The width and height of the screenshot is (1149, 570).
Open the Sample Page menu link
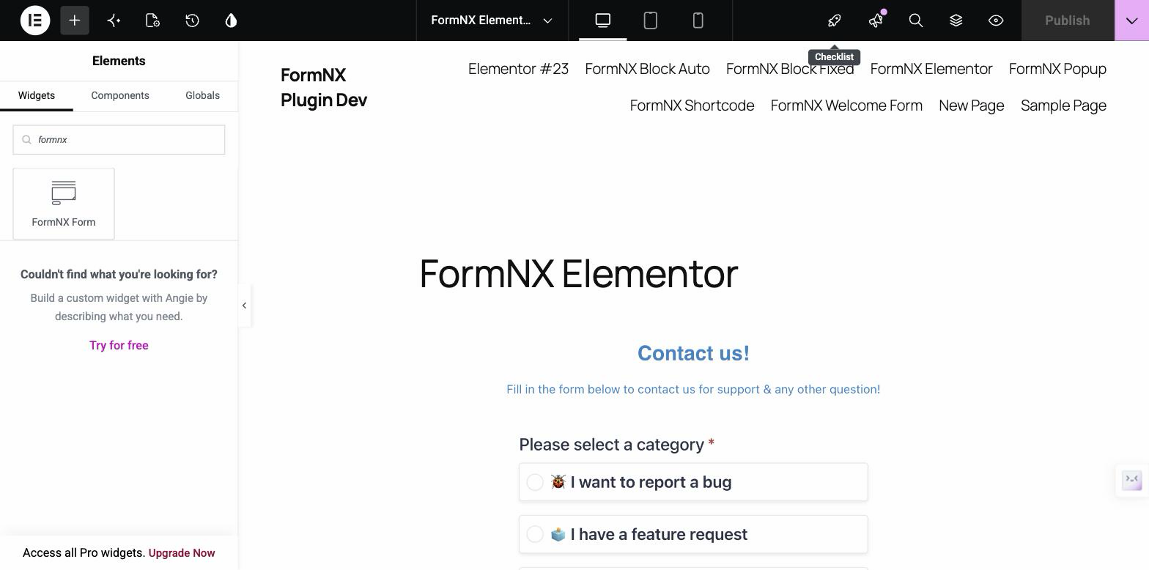click(1063, 106)
